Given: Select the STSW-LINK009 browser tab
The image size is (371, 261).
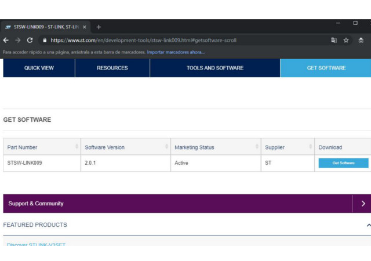Looking at the screenshot, I should pyautogui.click(x=45, y=27).
